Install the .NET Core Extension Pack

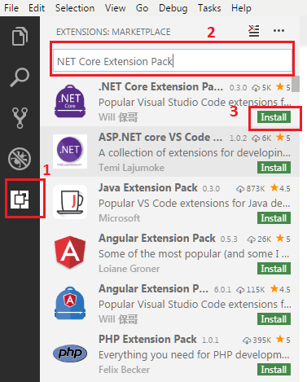click(274, 117)
